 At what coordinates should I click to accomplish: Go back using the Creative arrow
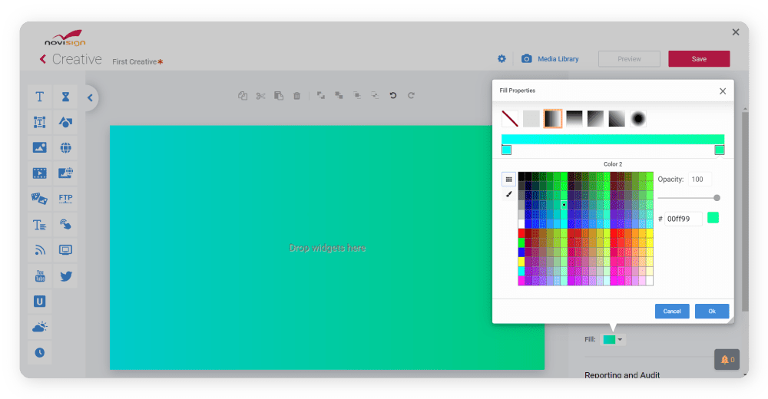point(43,60)
